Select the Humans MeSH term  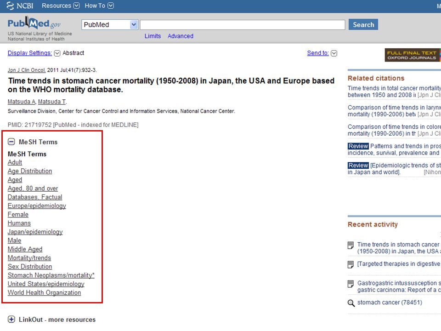click(19, 223)
